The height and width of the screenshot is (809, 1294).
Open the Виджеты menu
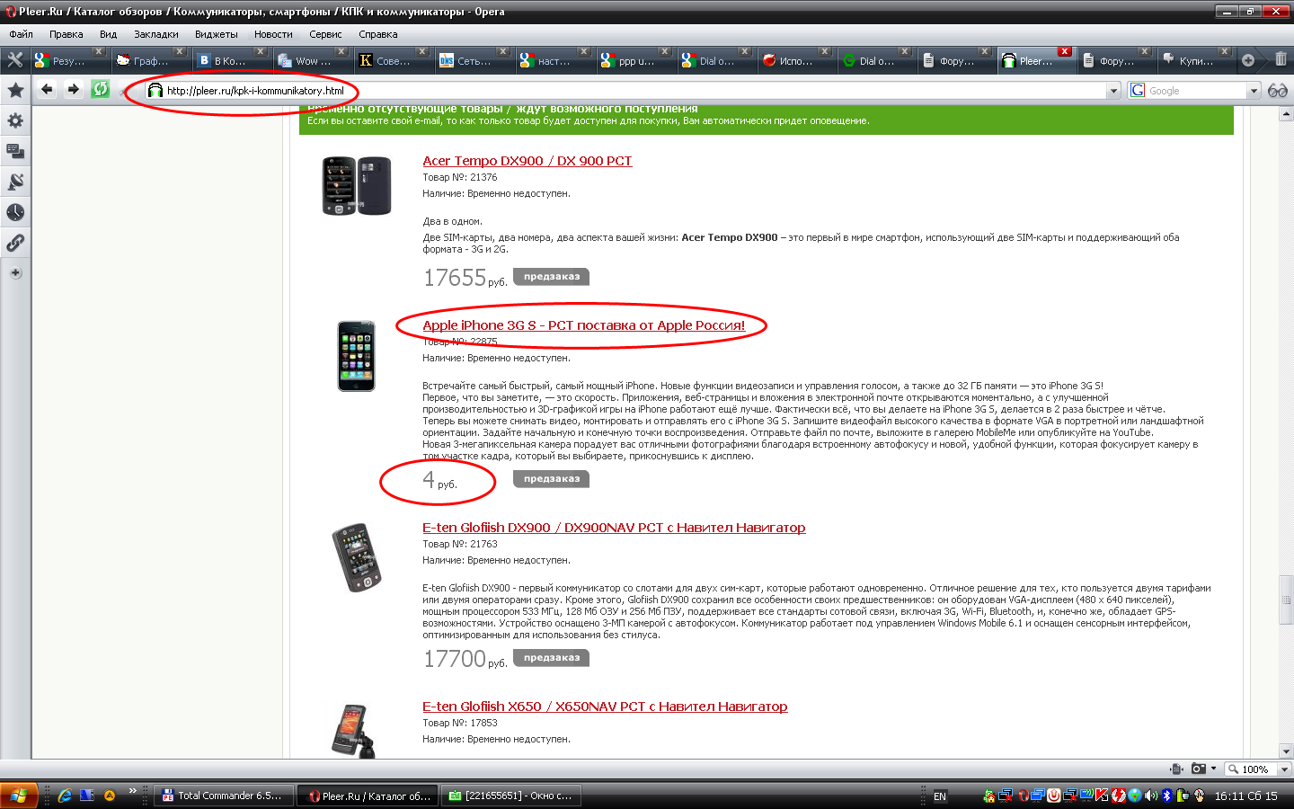pos(217,34)
